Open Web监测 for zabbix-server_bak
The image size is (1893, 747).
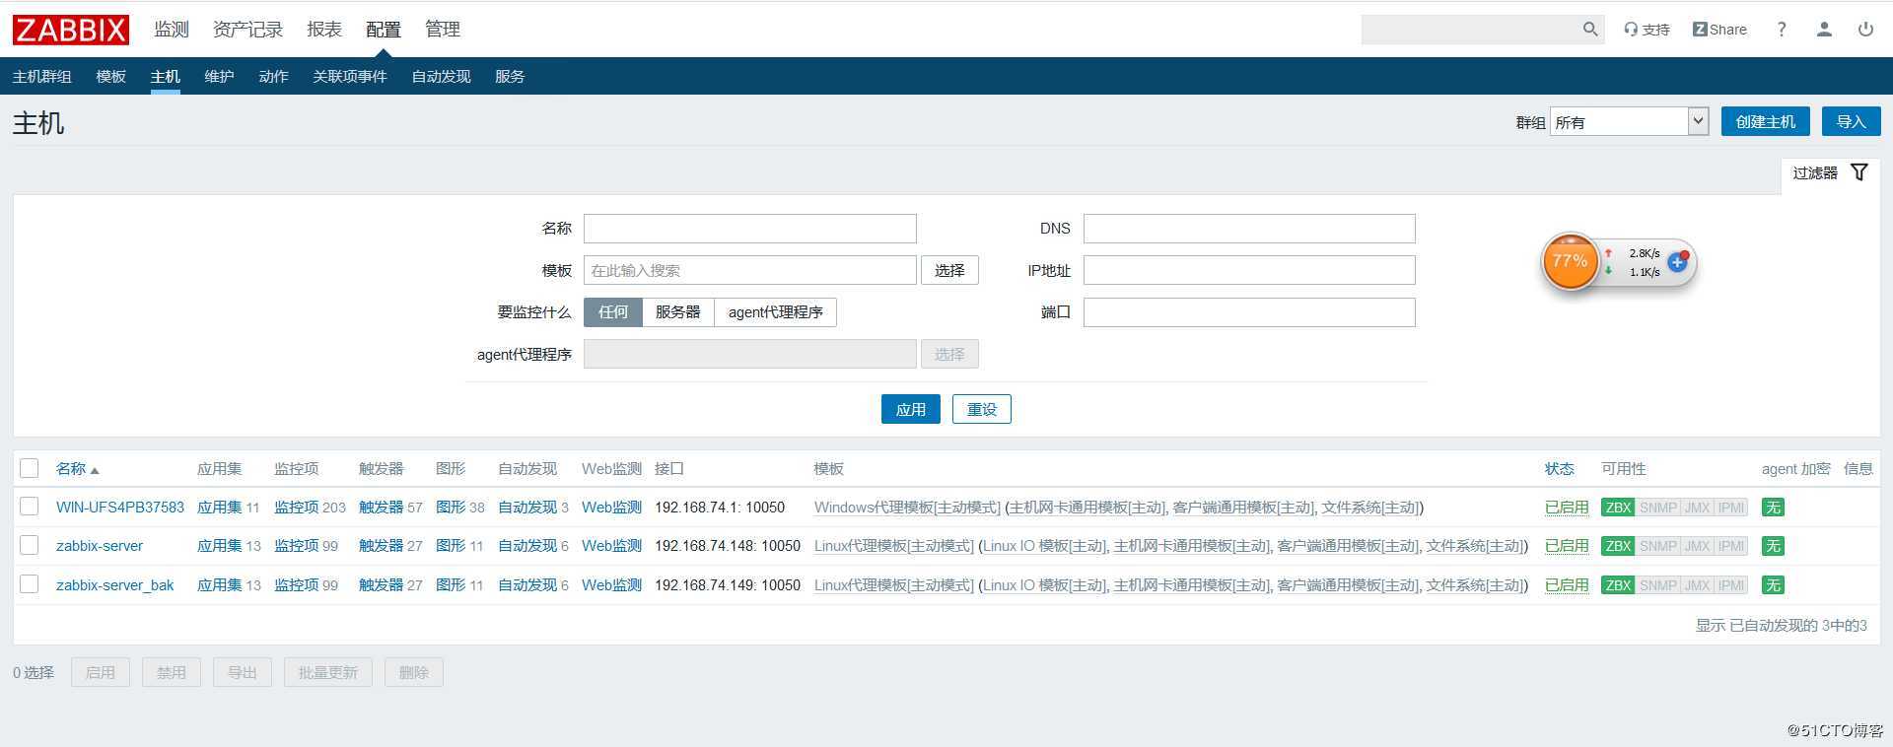coord(611,585)
